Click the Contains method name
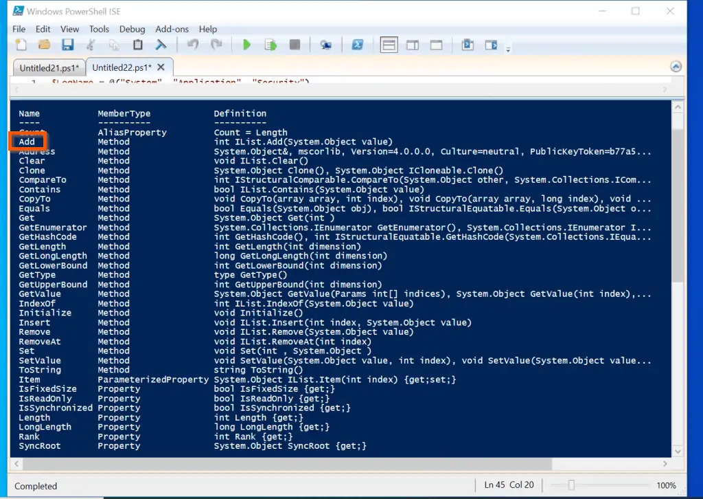 [x=39, y=190]
